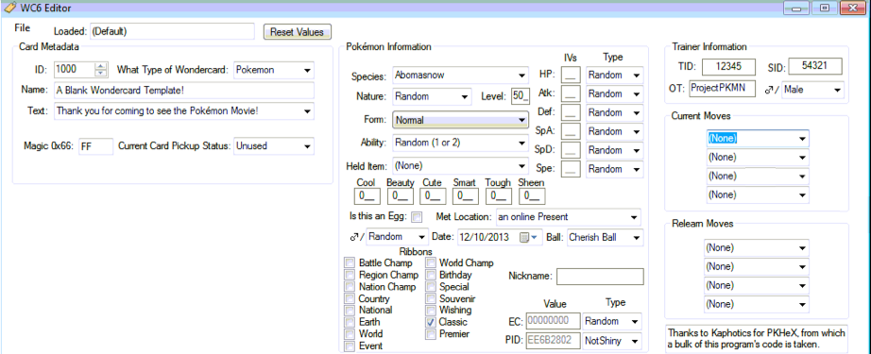
Task: Expand the Text message dropdown
Action: pos(184,110)
